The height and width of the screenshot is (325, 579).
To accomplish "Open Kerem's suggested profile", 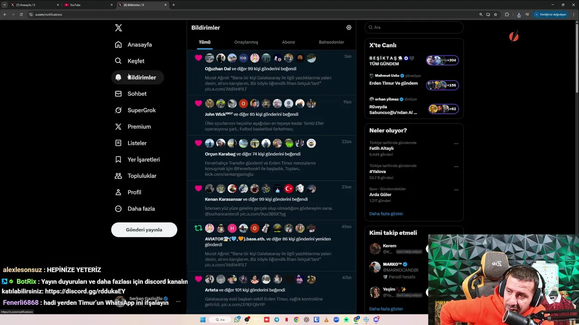I will [389, 246].
